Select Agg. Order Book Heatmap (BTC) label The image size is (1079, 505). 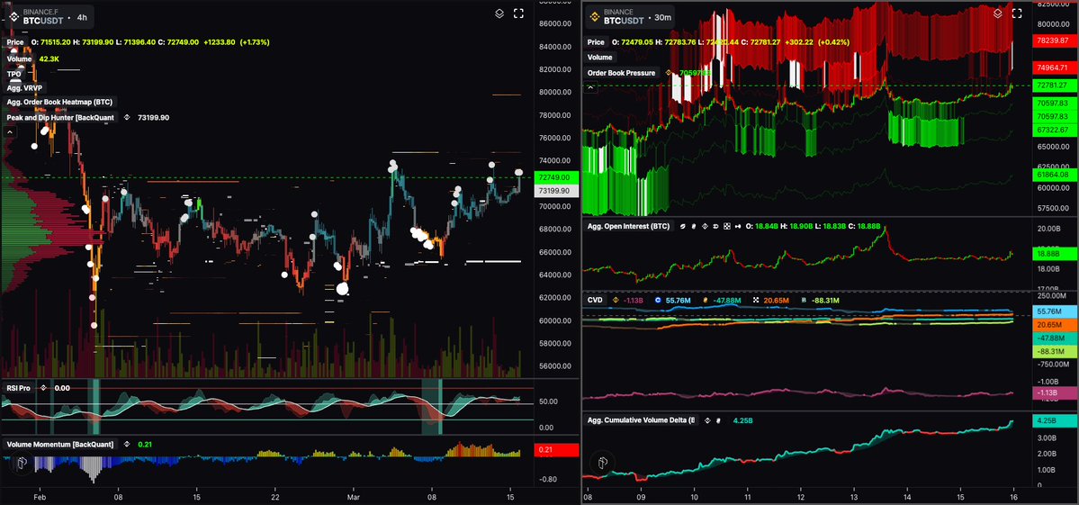coord(60,102)
